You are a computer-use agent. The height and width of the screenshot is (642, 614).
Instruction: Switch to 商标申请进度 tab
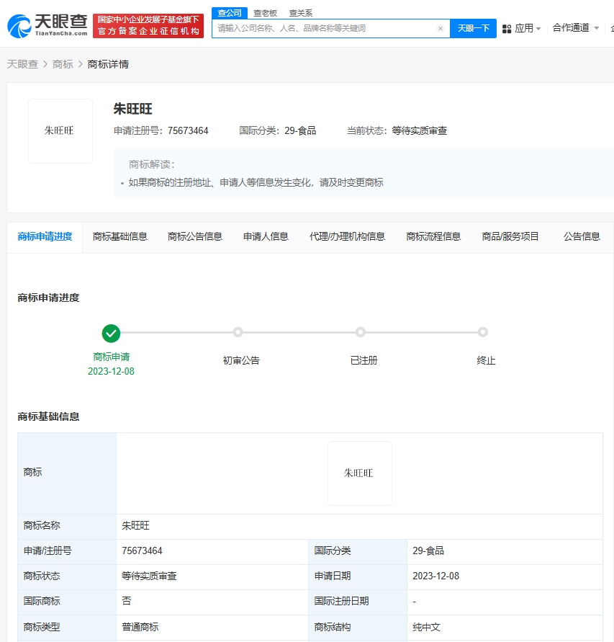tap(45, 236)
